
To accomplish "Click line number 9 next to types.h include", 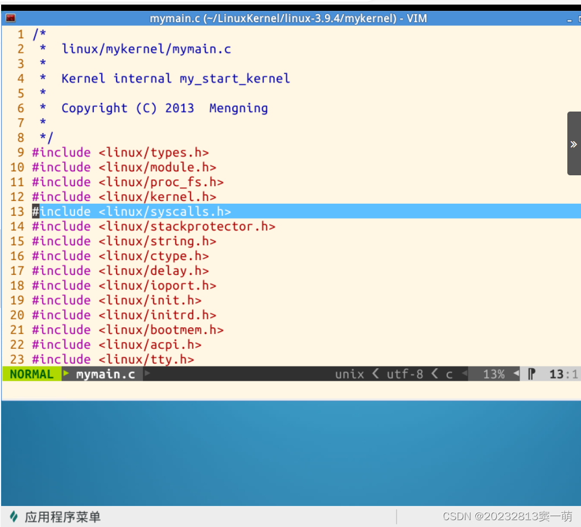I will pyautogui.click(x=20, y=152).
